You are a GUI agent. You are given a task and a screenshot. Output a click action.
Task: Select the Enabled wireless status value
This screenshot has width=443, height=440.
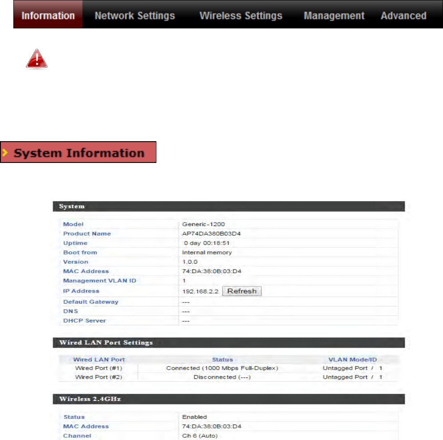click(194, 417)
